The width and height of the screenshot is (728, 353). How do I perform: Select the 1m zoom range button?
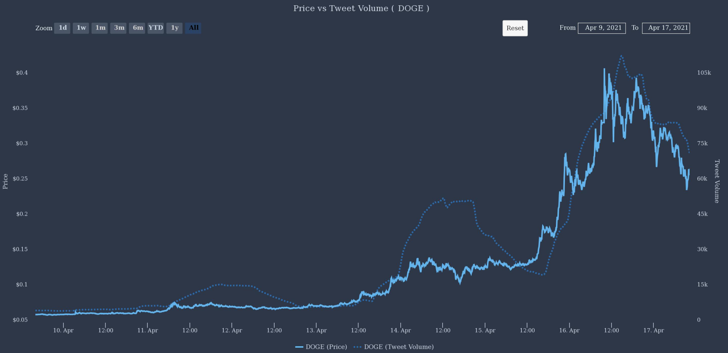tap(100, 28)
